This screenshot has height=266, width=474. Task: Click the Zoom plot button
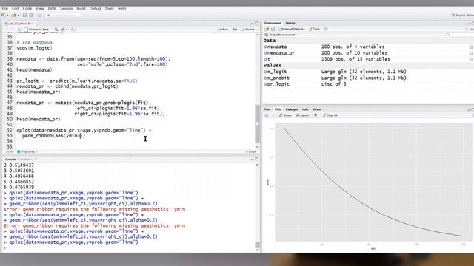click(x=285, y=115)
